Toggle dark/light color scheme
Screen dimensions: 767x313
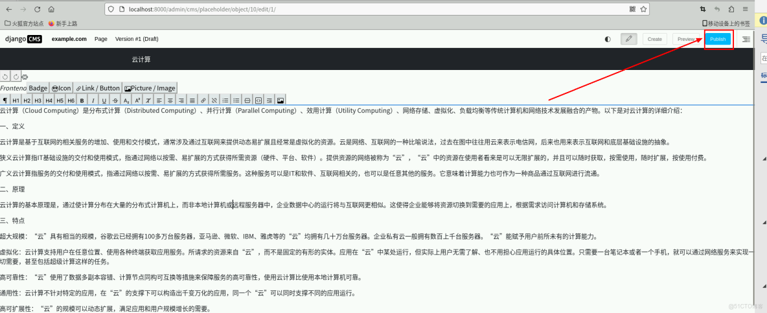608,39
